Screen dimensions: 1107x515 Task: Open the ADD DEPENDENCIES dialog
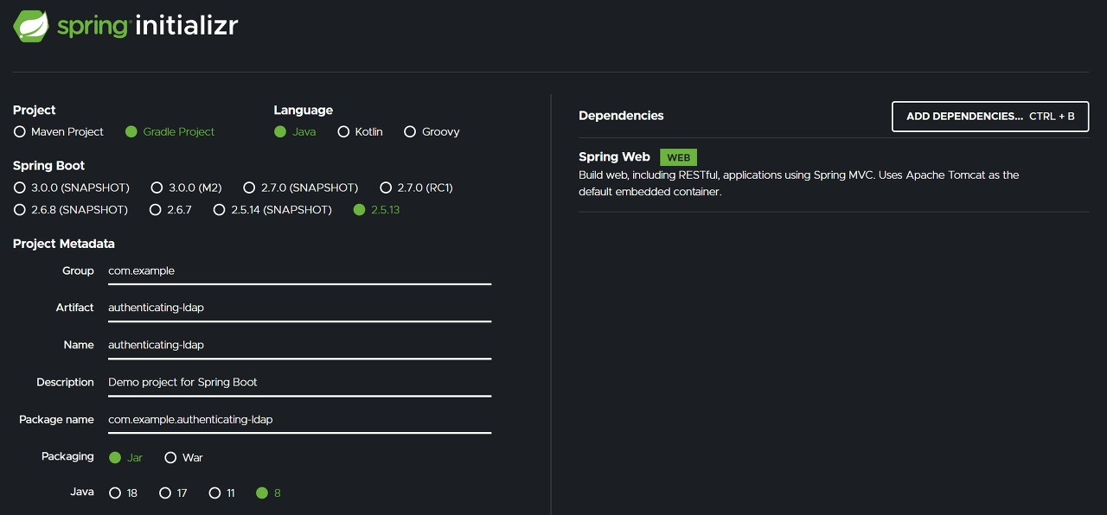point(989,116)
